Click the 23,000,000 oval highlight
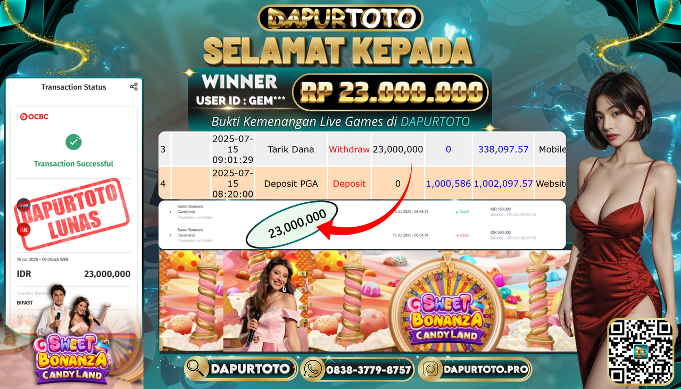The height and width of the screenshot is (389, 681). click(x=292, y=224)
